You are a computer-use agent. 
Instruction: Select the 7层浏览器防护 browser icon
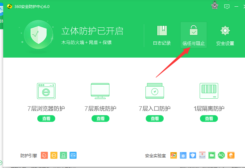pyautogui.click(x=46, y=91)
